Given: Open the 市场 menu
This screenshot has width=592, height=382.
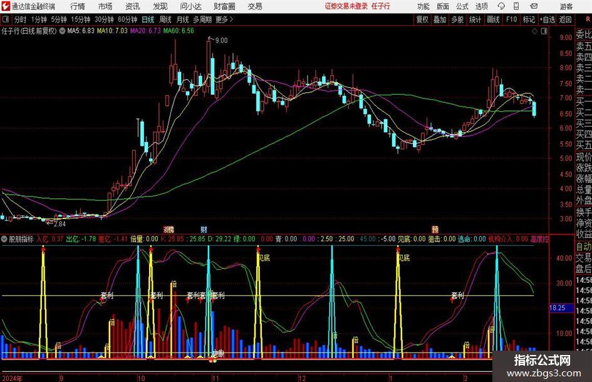Looking at the screenshot, I should [105, 6].
